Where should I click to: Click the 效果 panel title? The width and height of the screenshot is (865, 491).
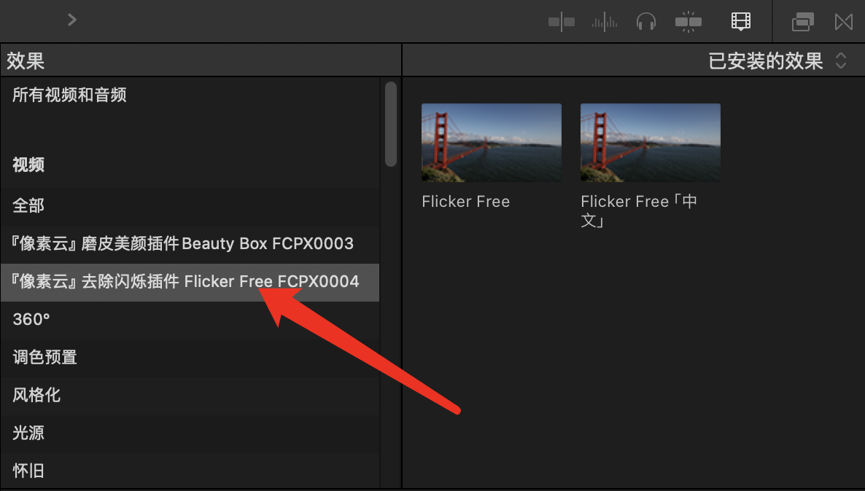(x=26, y=60)
